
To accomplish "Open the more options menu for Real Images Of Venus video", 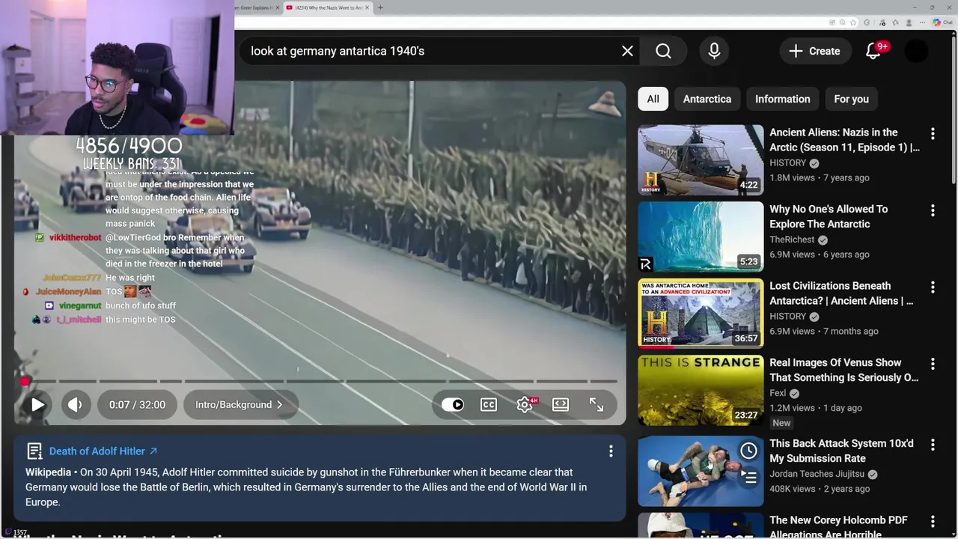I will pyautogui.click(x=933, y=365).
